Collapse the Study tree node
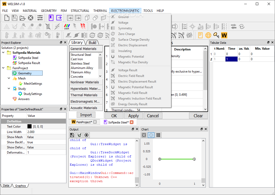This screenshot has width=275, height=195. point(9,88)
